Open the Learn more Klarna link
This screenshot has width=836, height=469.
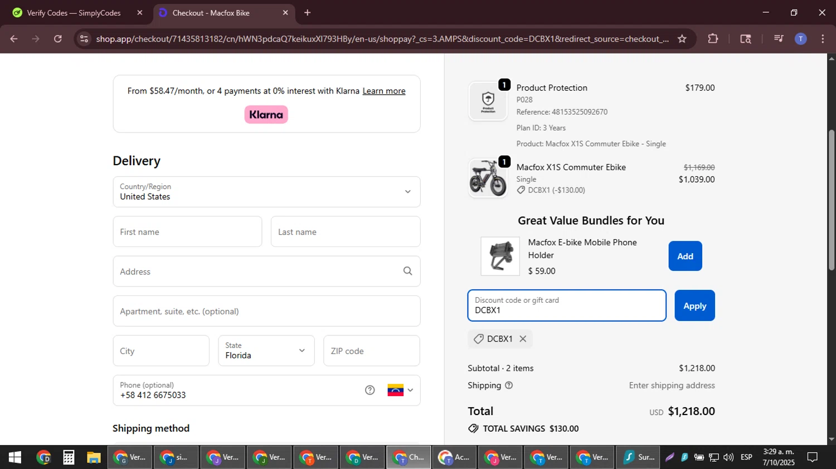coord(384,91)
